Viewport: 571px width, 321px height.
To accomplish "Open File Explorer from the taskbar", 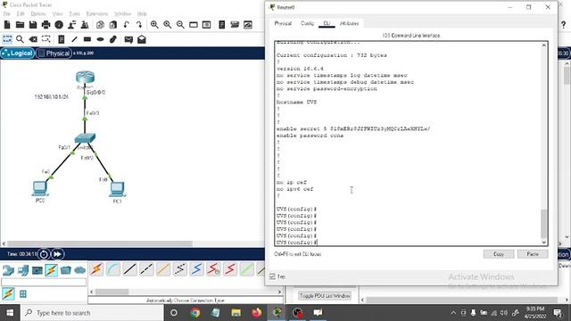I will click(236, 313).
